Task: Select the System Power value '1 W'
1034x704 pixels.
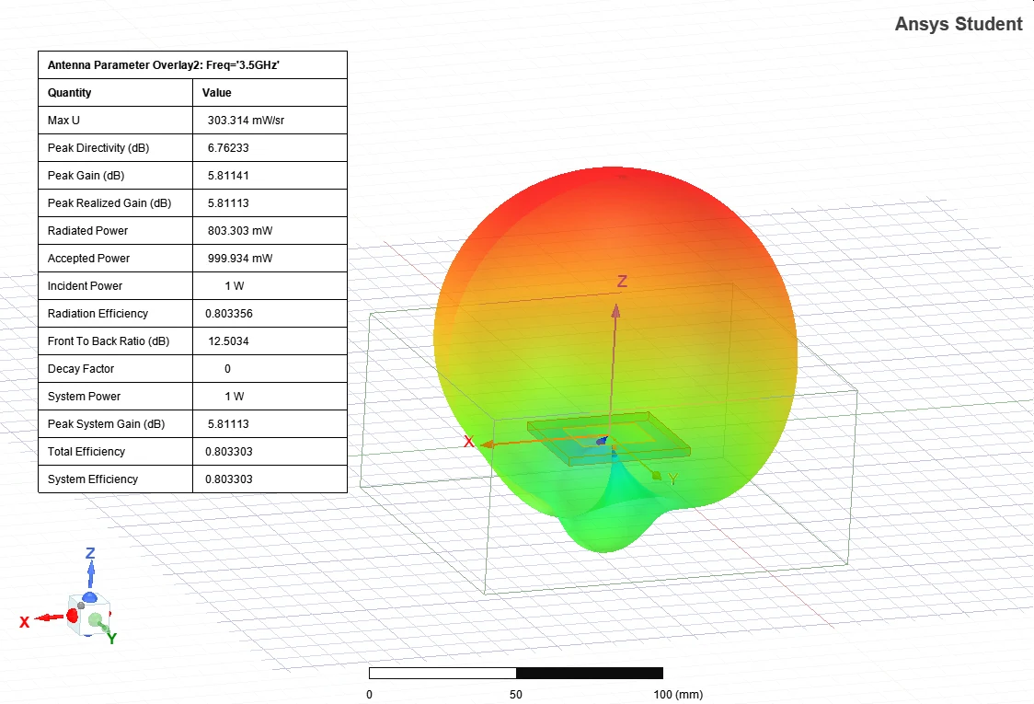Action: (234, 397)
